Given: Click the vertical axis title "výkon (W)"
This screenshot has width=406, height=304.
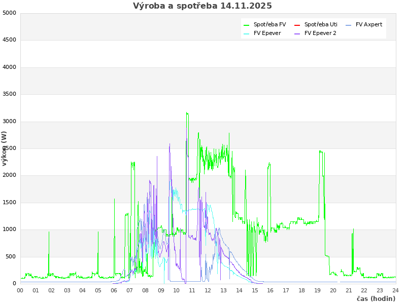Looking at the screenshot, I should 5,148.
